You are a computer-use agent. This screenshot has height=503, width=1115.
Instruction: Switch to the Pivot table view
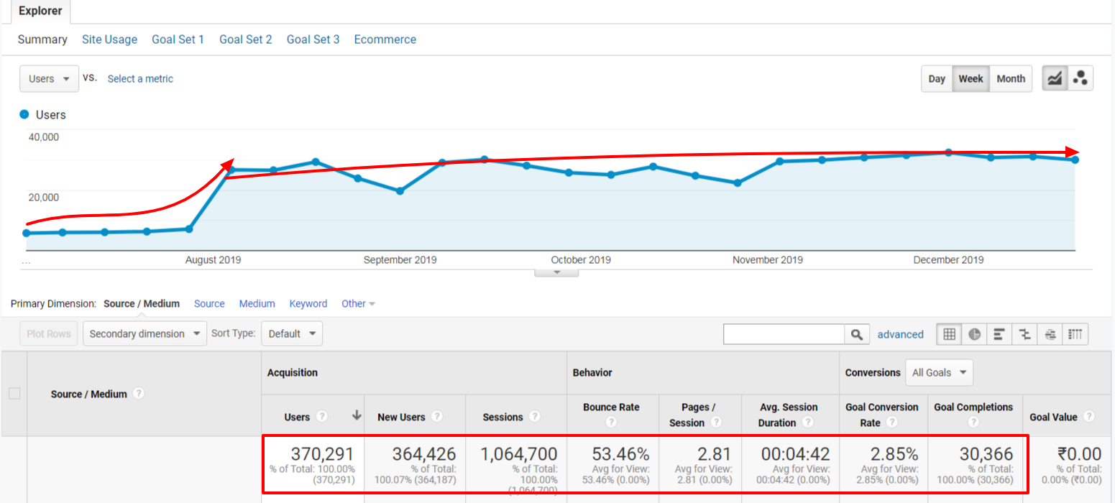pyautogui.click(x=1075, y=334)
